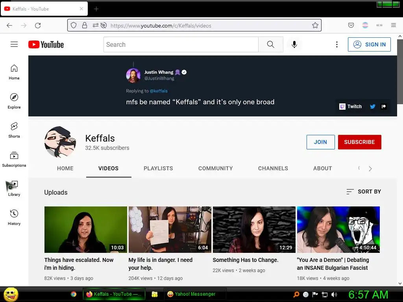Click the network tray icon
The height and width of the screenshot is (302, 403).
pos(325,295)
